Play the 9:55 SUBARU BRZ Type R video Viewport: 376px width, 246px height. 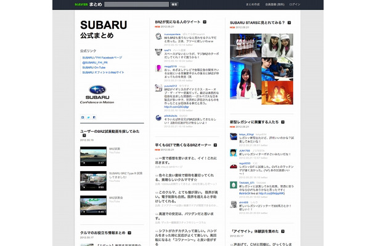click(x=93, y=181)
